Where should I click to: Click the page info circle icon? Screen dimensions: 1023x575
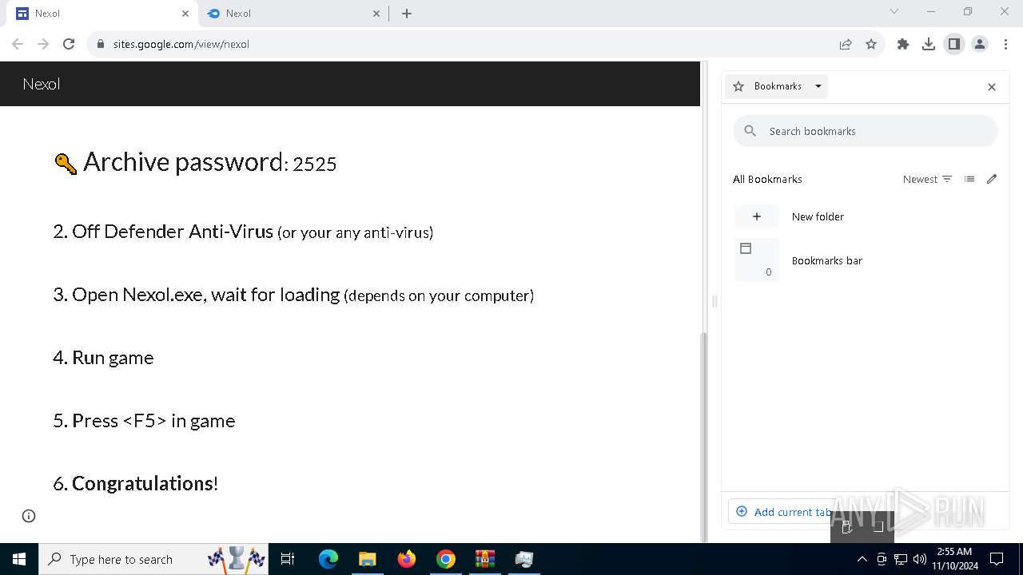tap(29, 516)
